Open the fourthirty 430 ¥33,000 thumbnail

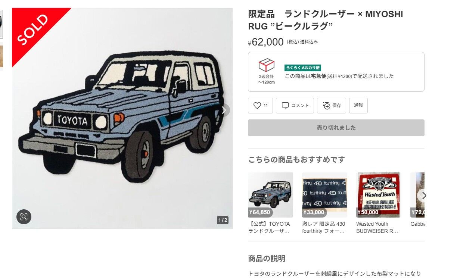point(324,195)
